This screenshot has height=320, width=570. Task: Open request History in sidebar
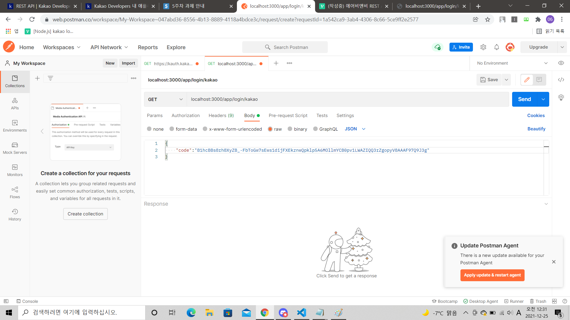[x=15, y=215]
